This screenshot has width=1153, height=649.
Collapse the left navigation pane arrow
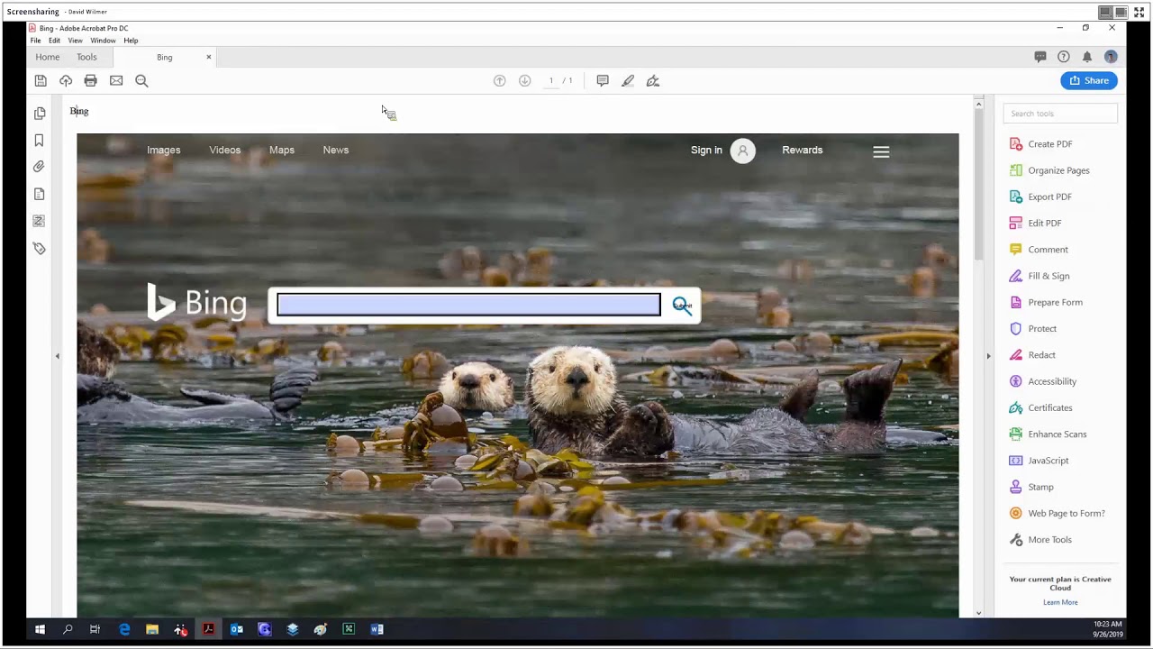coord(58,356)
